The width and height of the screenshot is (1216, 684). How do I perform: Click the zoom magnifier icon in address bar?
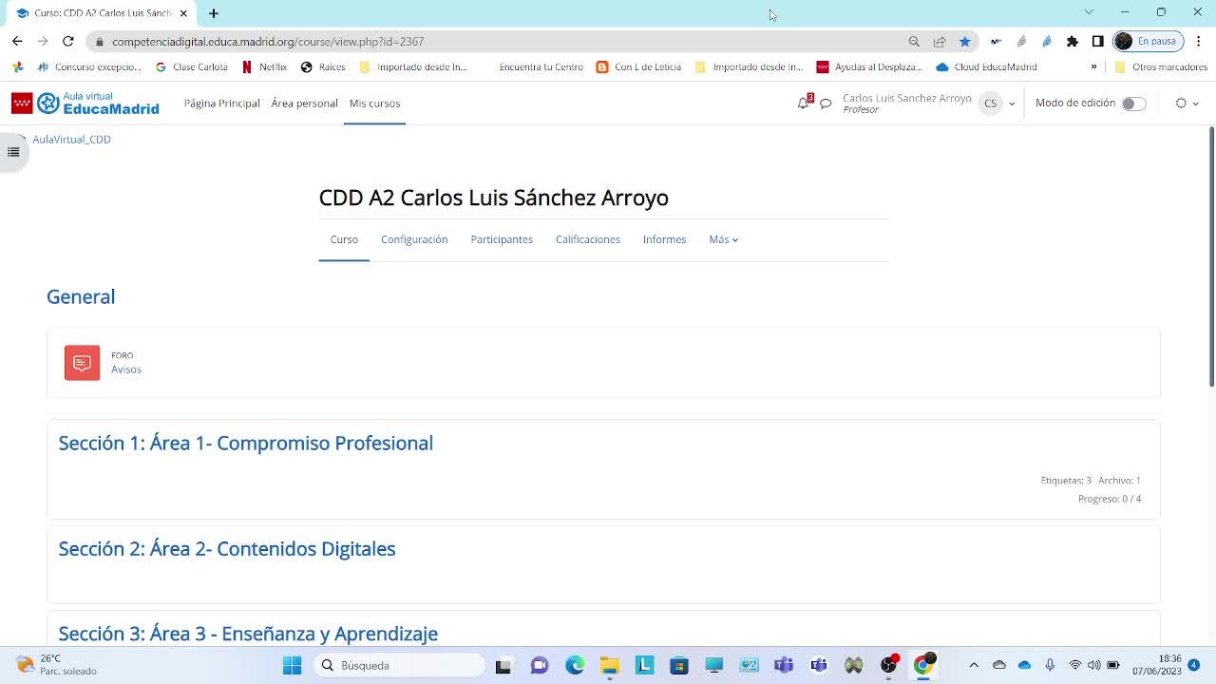point(914,42)
